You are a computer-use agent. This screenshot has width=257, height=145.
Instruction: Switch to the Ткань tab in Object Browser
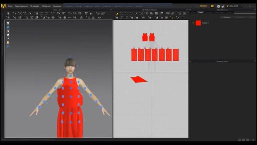click(x=200, y=12)
